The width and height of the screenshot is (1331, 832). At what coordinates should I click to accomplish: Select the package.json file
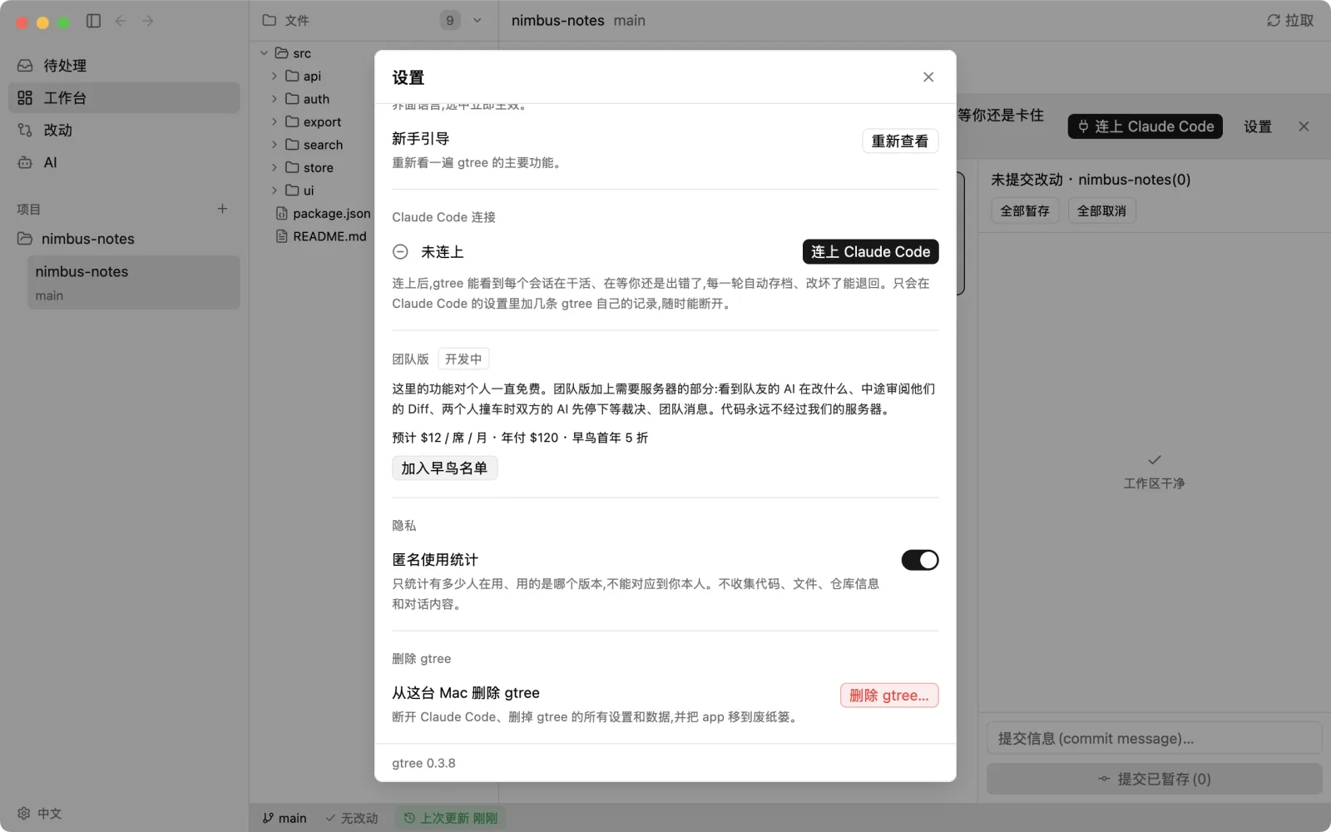click(x=323, y=214)
